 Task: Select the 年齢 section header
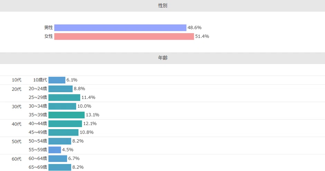pos(162,58)
